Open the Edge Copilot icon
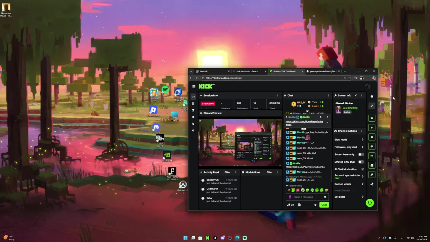 (x=374, y=78)
